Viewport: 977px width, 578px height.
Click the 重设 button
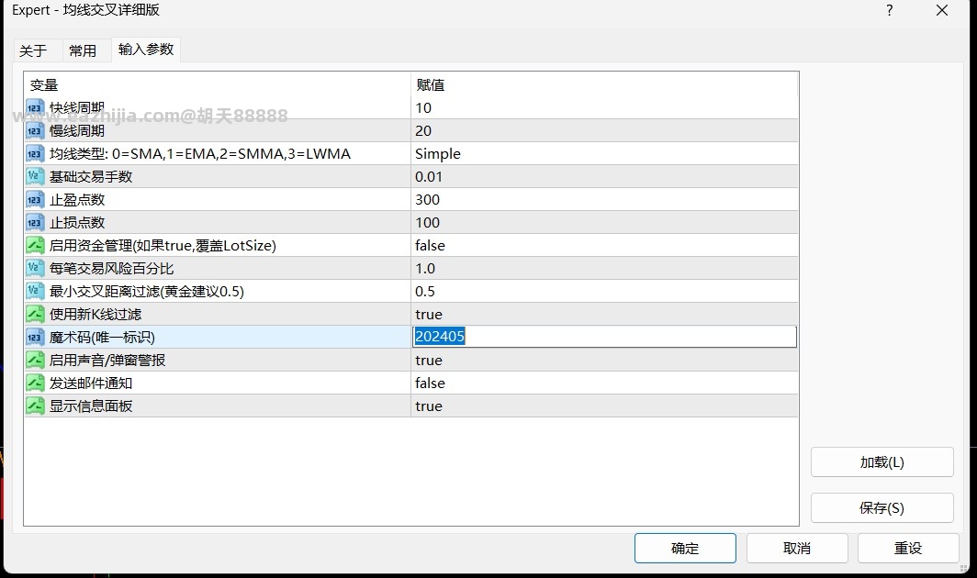coord(908,548)
